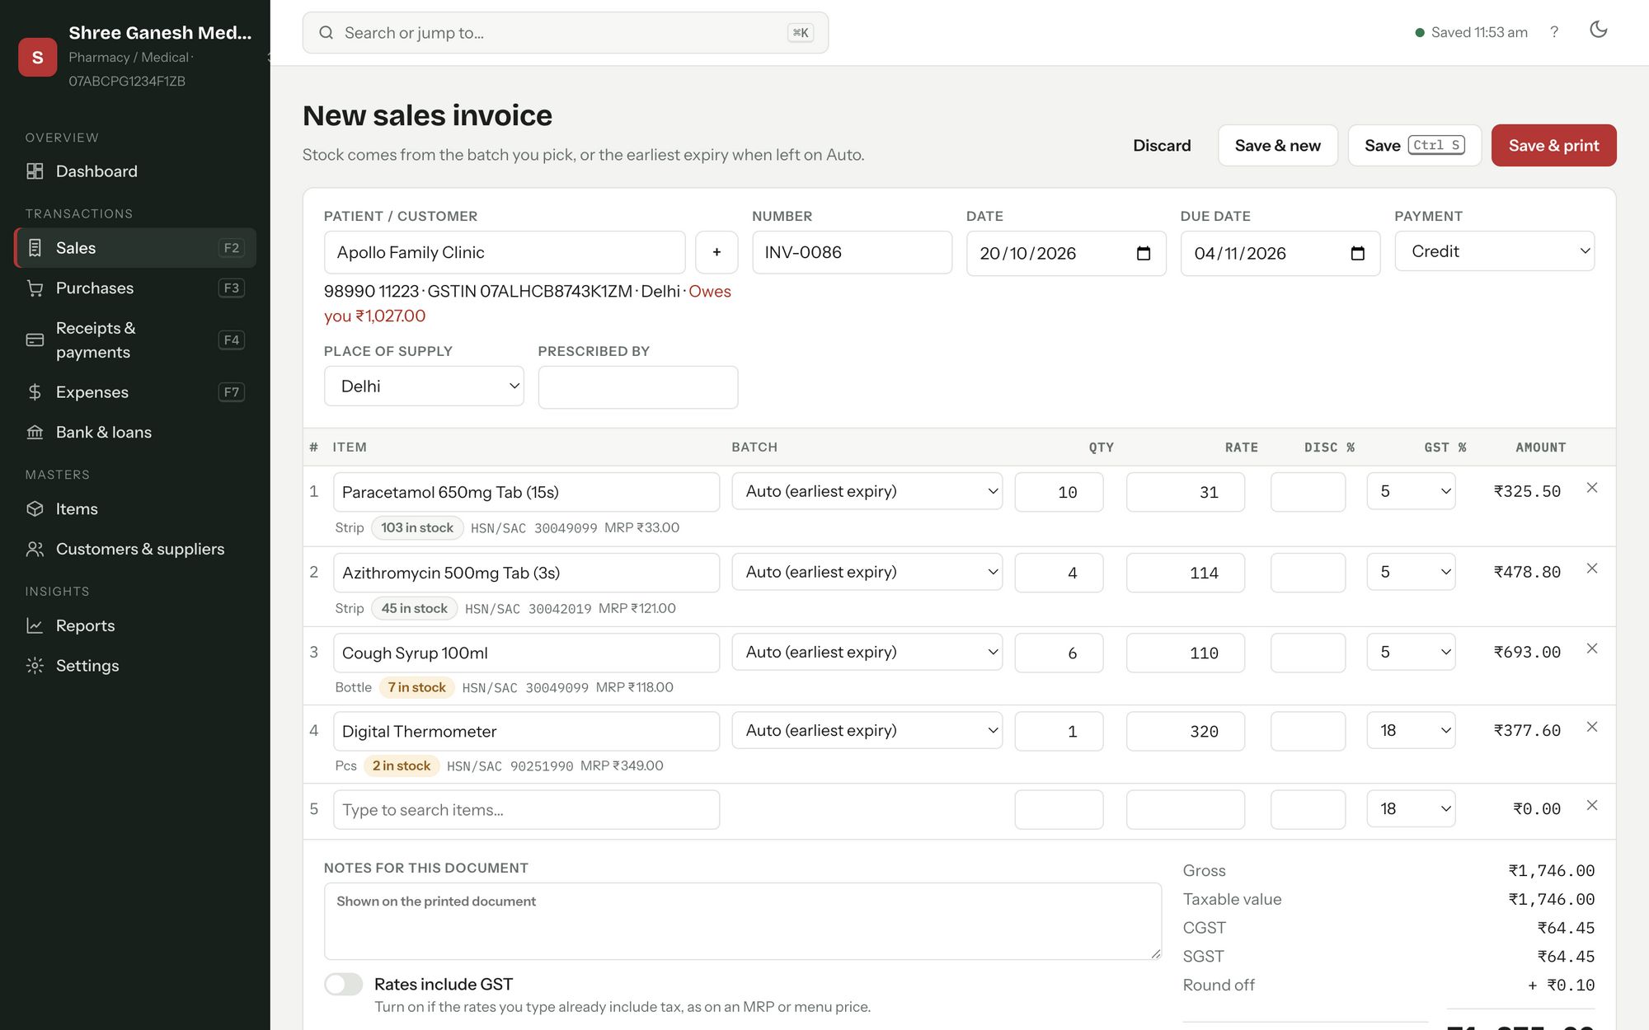Viewport: 1649px width, 1030px height.
Task: Click Save & new button
Action: 1277,146
